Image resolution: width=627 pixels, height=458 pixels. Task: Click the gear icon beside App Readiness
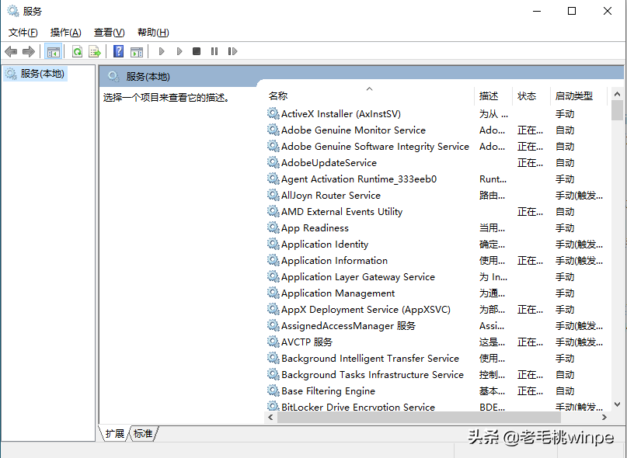click(x=273, y=227)
